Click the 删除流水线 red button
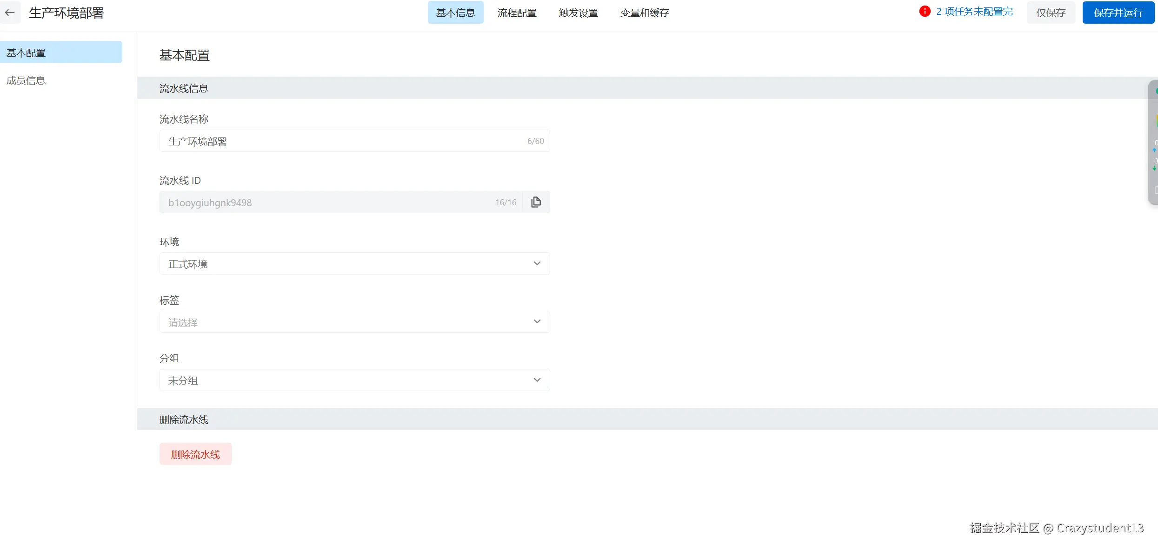This screenshot has height=549, width=1158. pos(195,454)
